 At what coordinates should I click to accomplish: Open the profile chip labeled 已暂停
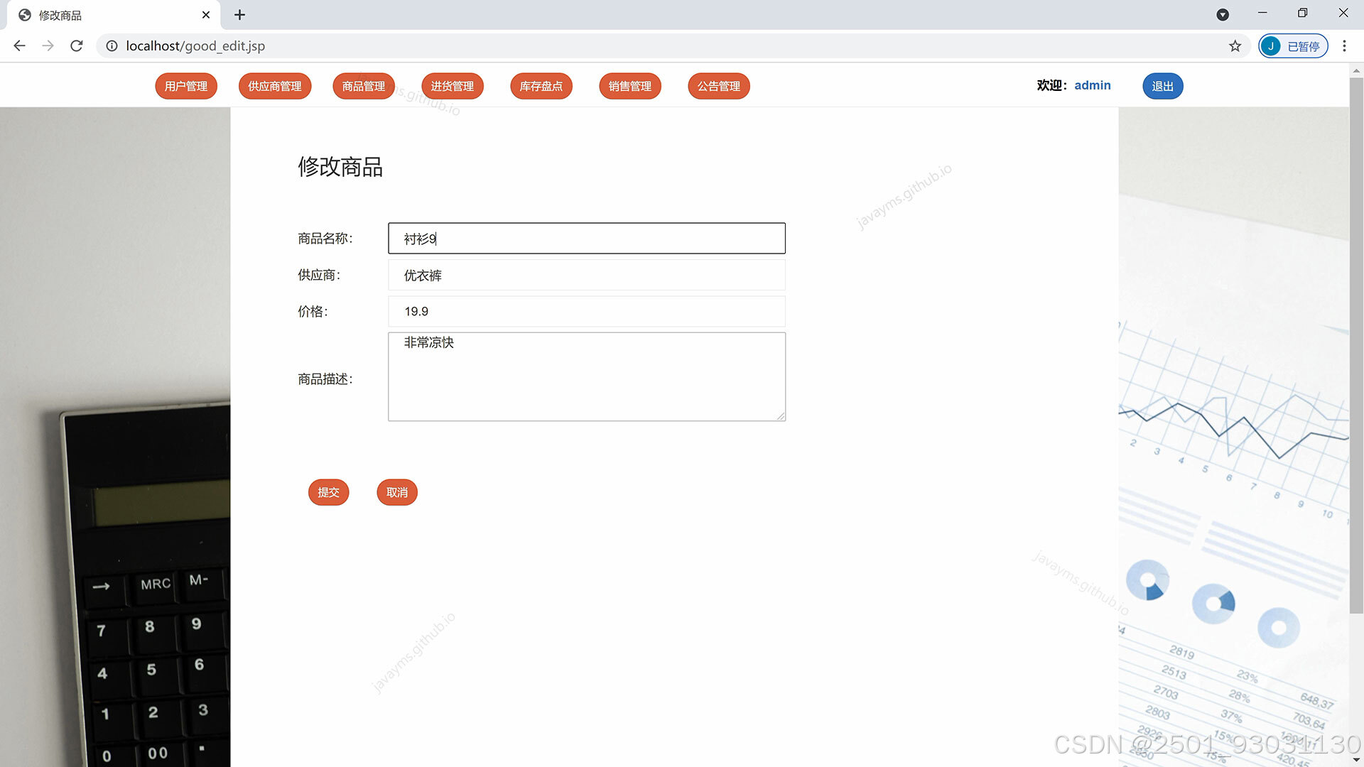click(x=1293, y=45)
